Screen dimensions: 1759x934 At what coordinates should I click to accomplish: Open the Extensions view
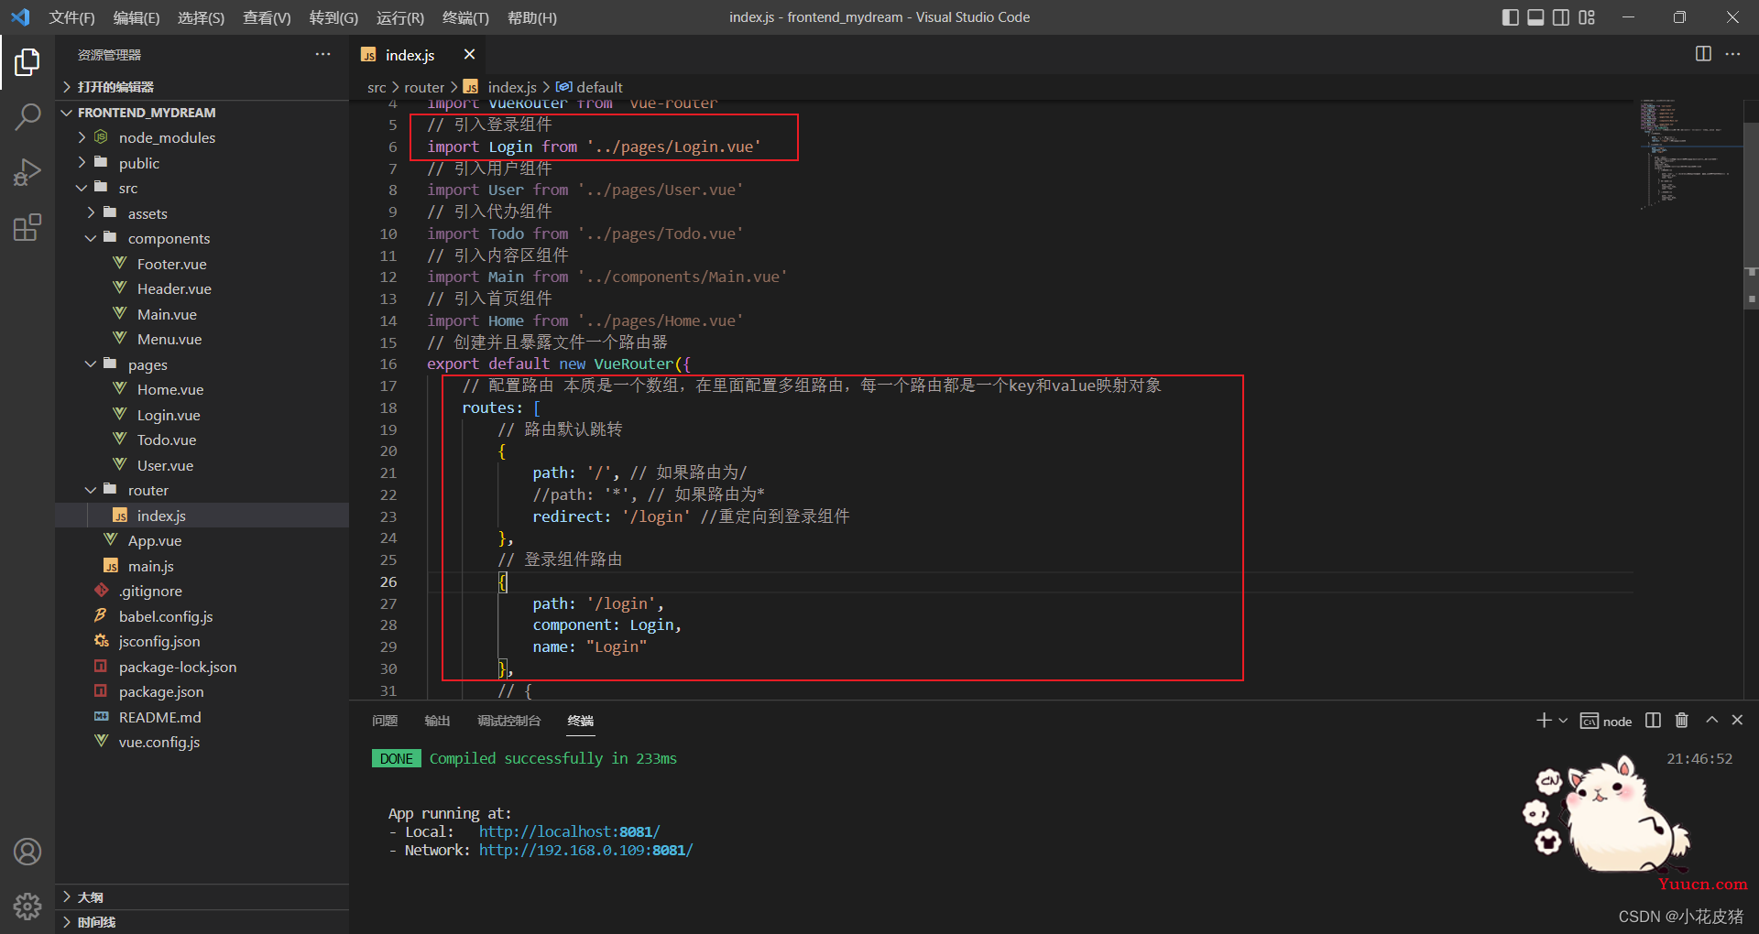coord(27,227)
